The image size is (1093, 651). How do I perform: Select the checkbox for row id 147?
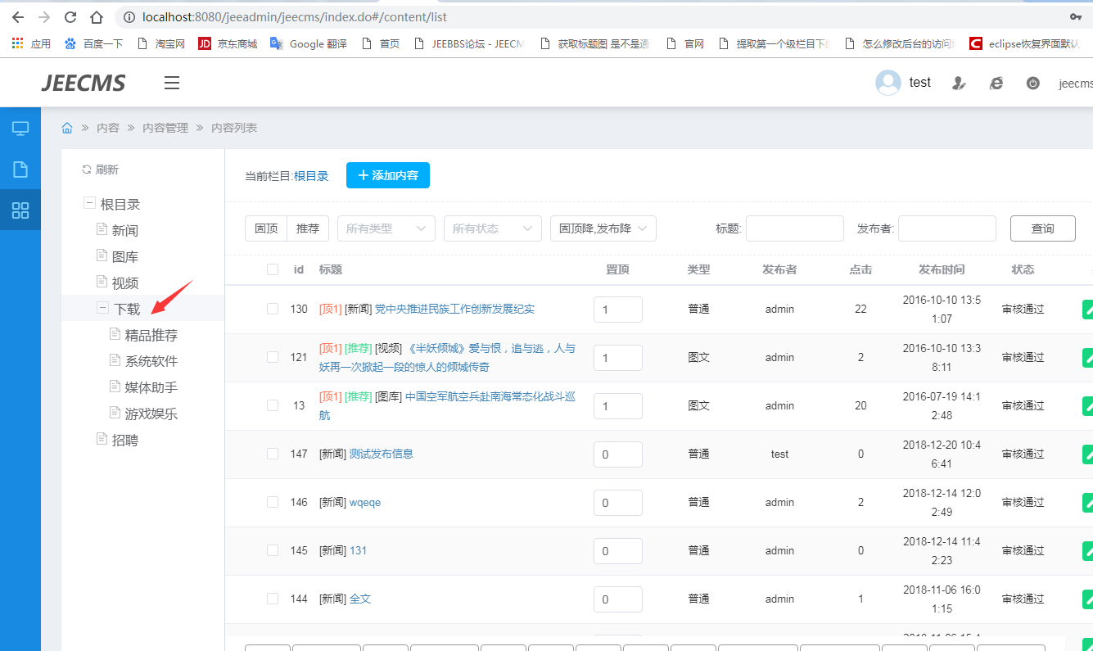click(x=273, y=454)
